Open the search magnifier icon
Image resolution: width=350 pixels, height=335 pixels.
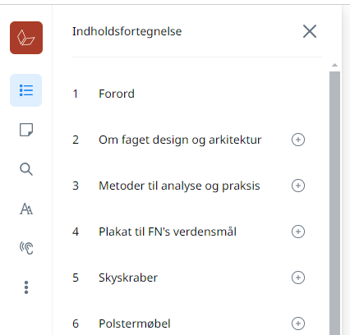tap(26, 169)
